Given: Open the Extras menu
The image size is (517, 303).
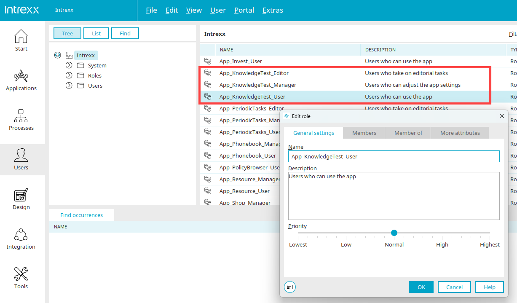Looking at the screenshot, I should [x=273, y=10].
